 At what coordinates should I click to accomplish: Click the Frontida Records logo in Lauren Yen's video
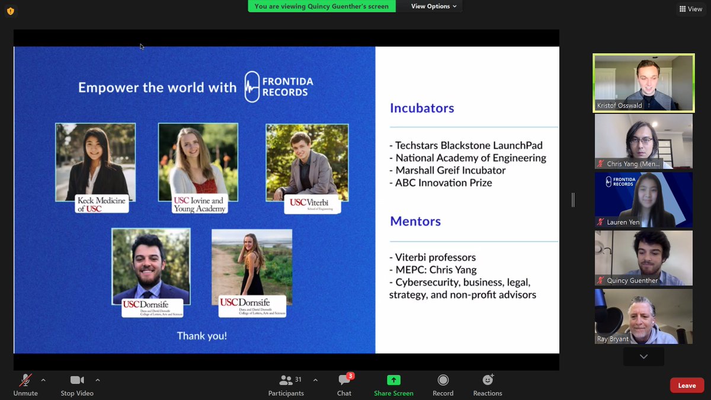click(x=619, y=181)
